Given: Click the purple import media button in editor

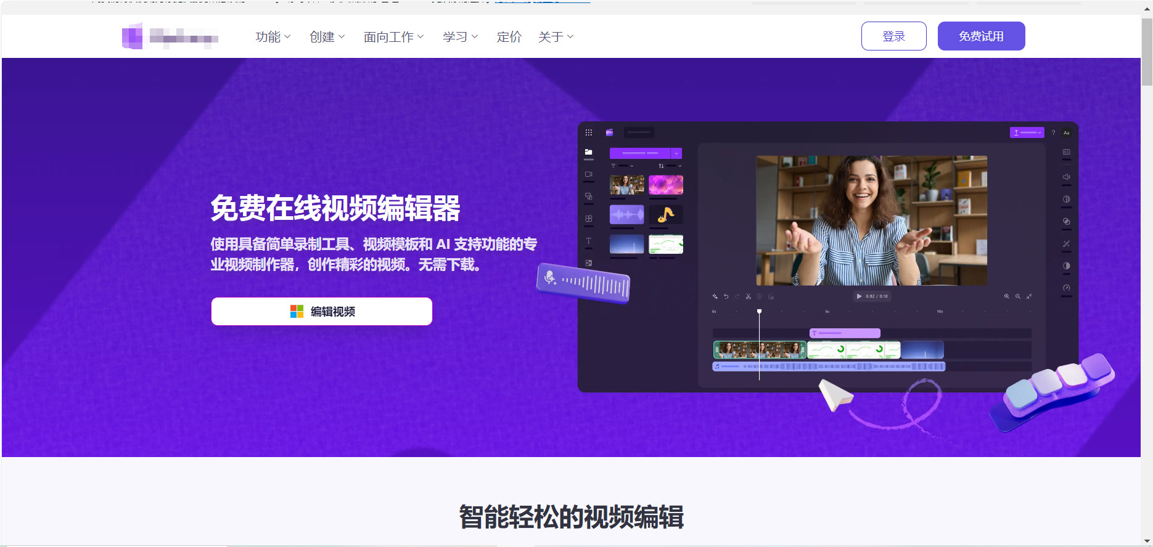Looking at the screenshot, I should [x=640, y=153].
